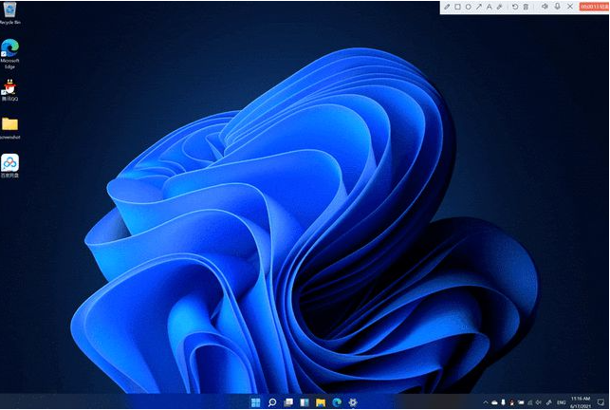Open Task View on taskbar
This screenshot has width=610, height=410.
(x=288, y=402)
